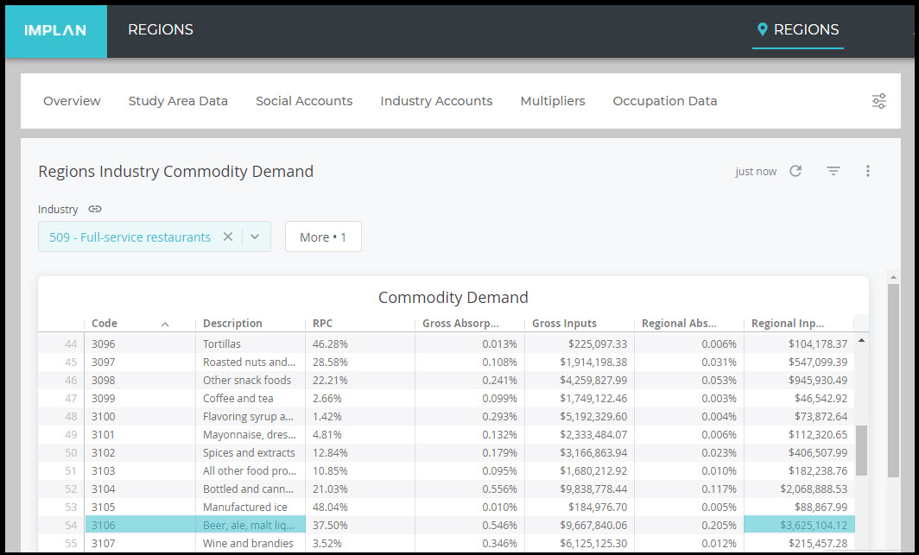Expand the Industry dropdown arrow
Viewport: 919px width, 555px height.
tap(255, 237)
